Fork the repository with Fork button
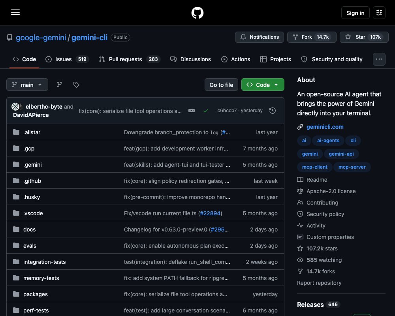This screenshot has width=395, height=316. click(311, 37)
